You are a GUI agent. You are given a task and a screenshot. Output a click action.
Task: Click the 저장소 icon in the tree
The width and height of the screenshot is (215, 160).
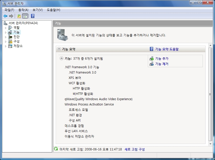(10, 46)
